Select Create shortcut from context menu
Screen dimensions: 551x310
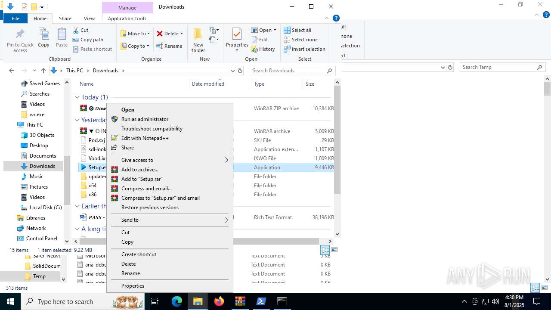click(x=170, y=254)
